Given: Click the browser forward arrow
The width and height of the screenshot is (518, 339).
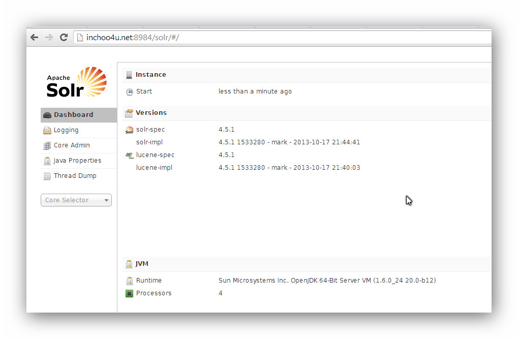Looking at the screenshot, I should [x=49, y=38].
